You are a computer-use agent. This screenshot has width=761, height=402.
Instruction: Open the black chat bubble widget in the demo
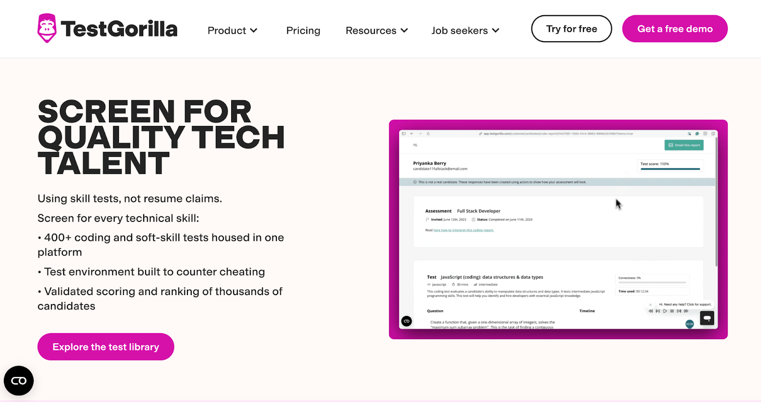point(707,318)
